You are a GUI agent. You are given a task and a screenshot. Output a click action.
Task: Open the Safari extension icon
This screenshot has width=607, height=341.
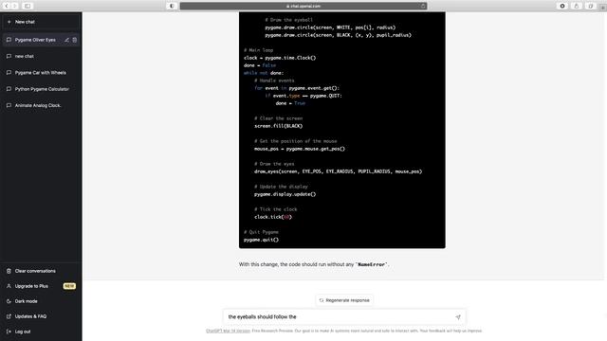tap(562, 6)
